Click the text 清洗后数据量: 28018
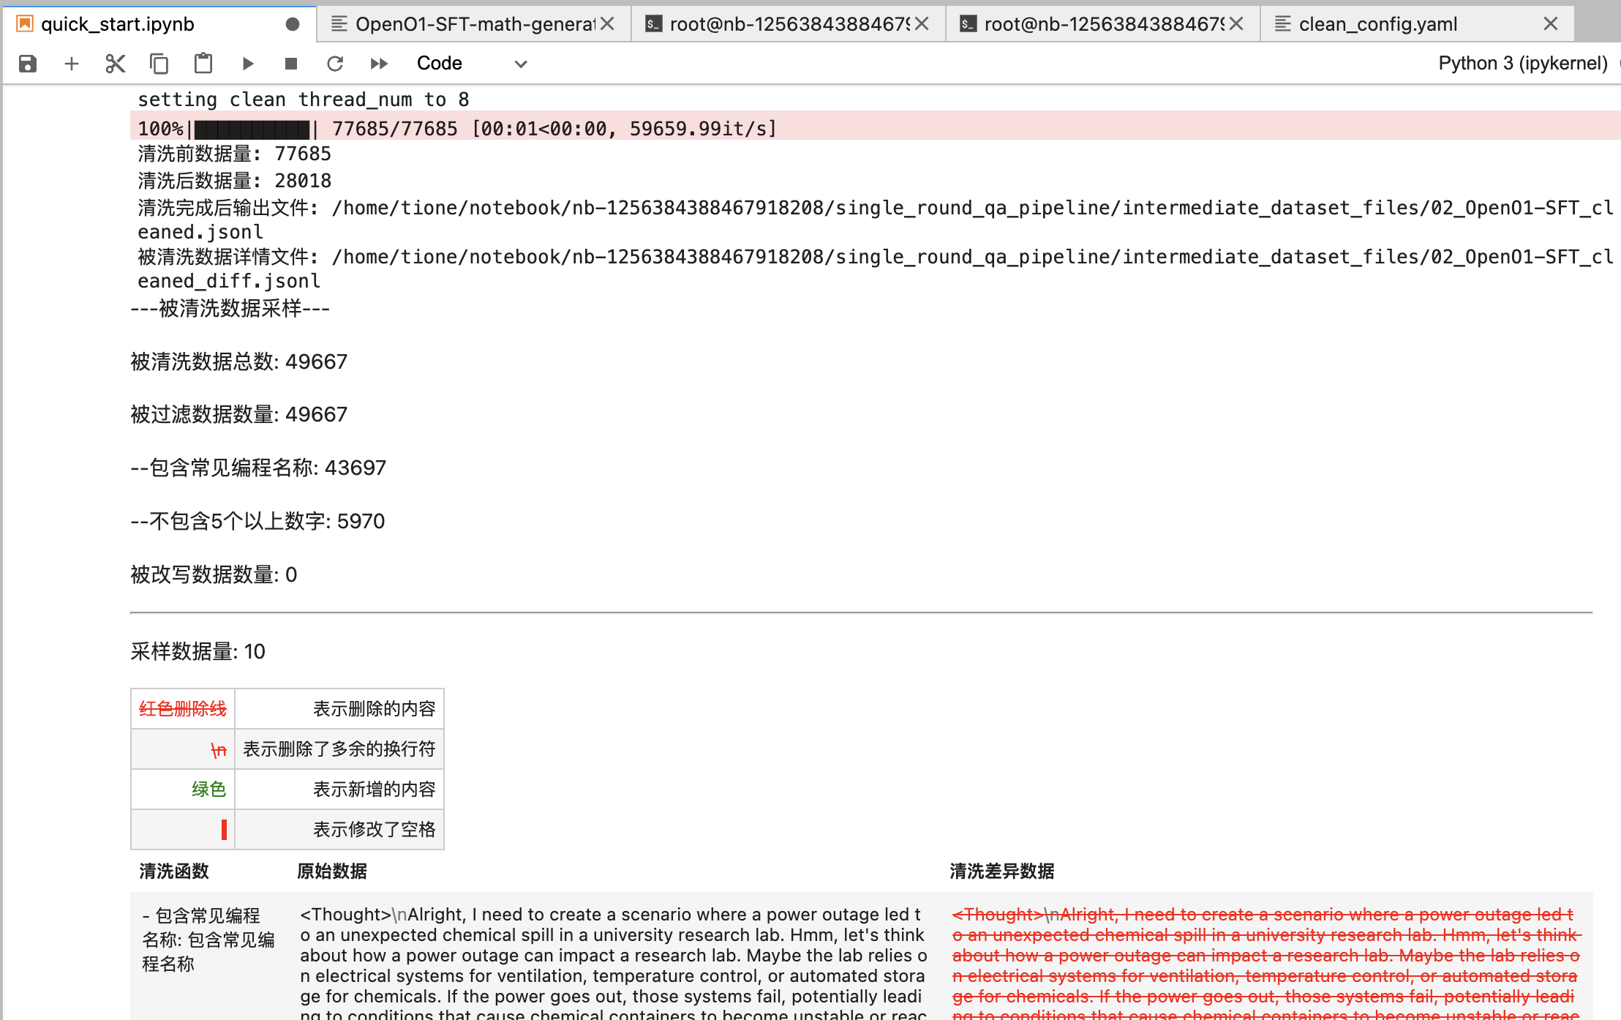Screen dimensions: 1621x1020 click(235, 181)
